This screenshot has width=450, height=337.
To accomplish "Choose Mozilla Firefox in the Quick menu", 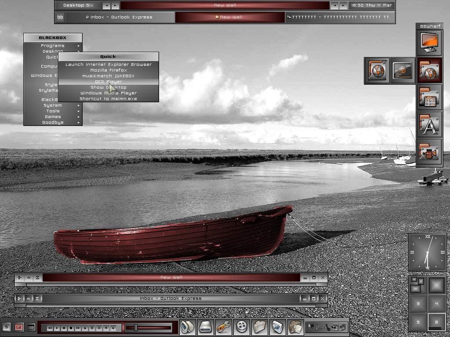I will tap(108, 70).
